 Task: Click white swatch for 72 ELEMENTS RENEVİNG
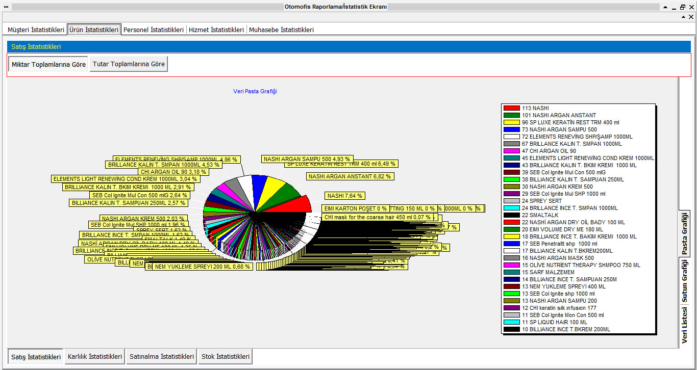click(x=511, y=137)
